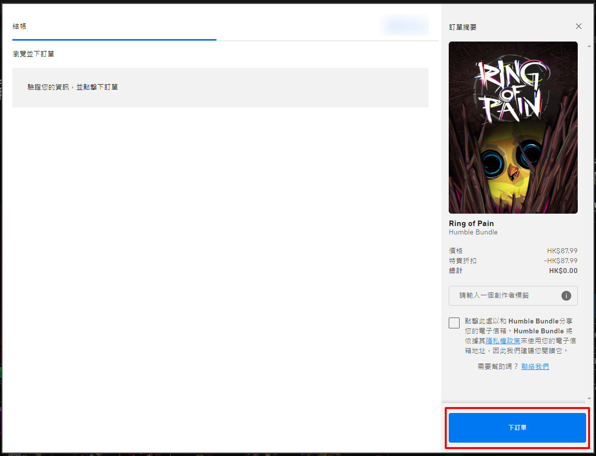Click the 總計 total label
This screenshot has width=596, height=456.
pos(456,271)
